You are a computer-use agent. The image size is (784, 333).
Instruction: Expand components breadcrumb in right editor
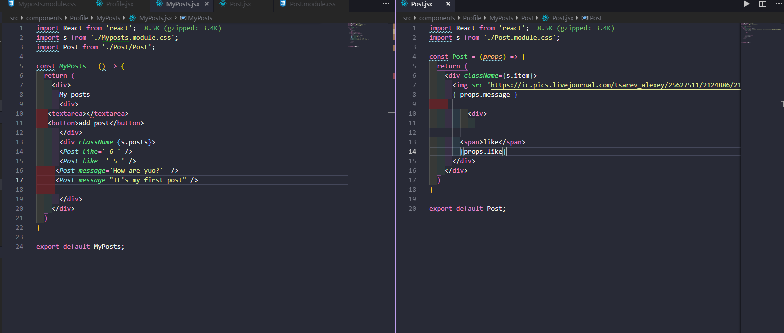click(x=437, y=18)
